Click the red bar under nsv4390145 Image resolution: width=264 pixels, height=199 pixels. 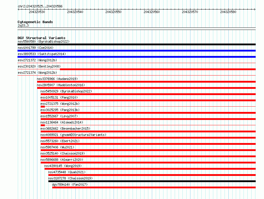point(150,169)
